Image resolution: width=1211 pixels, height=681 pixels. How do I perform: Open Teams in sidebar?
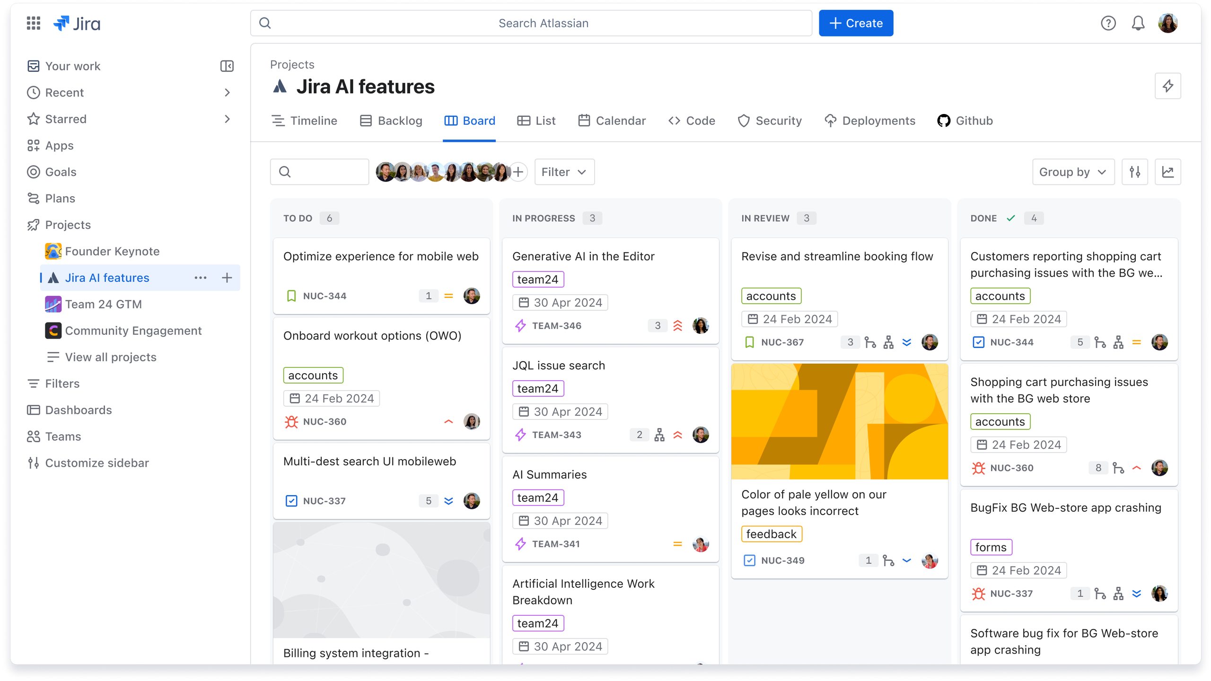click(54, 437)
